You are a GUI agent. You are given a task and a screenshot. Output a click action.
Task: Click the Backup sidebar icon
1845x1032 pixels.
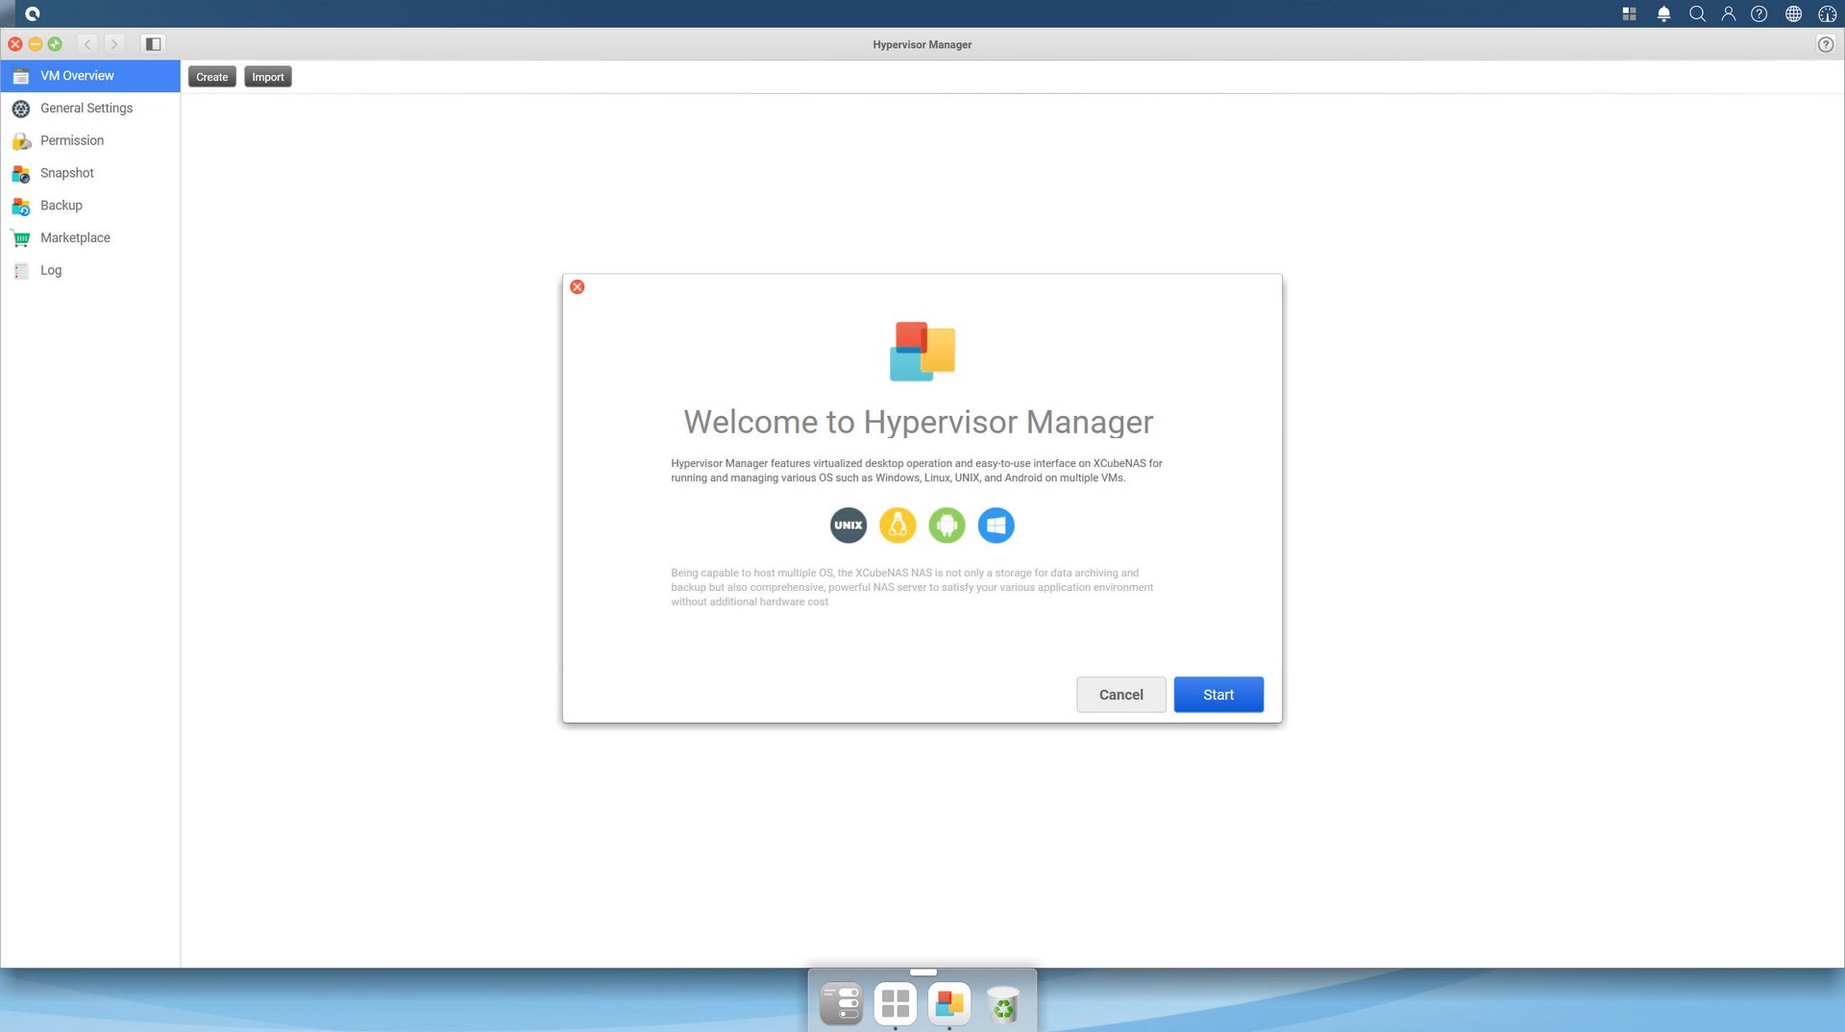pyautogui.click(x=21, y=207)
